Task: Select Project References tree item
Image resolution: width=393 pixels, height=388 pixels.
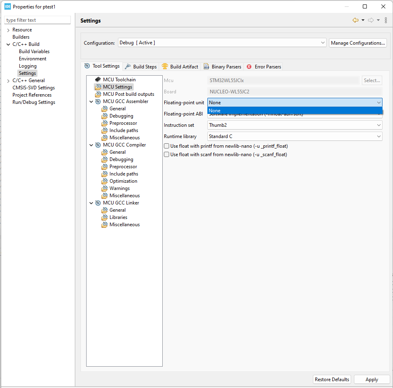Action: [x=32, y=95]
